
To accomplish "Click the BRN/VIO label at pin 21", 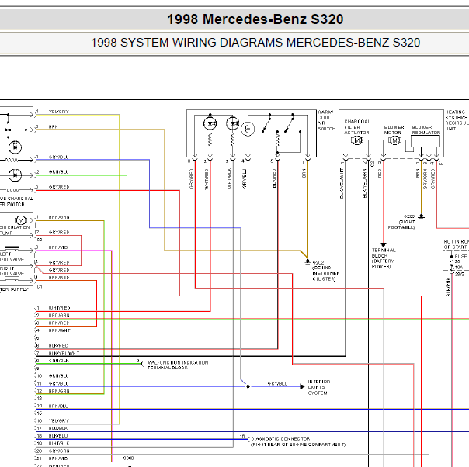I will [x=58, y=458].
